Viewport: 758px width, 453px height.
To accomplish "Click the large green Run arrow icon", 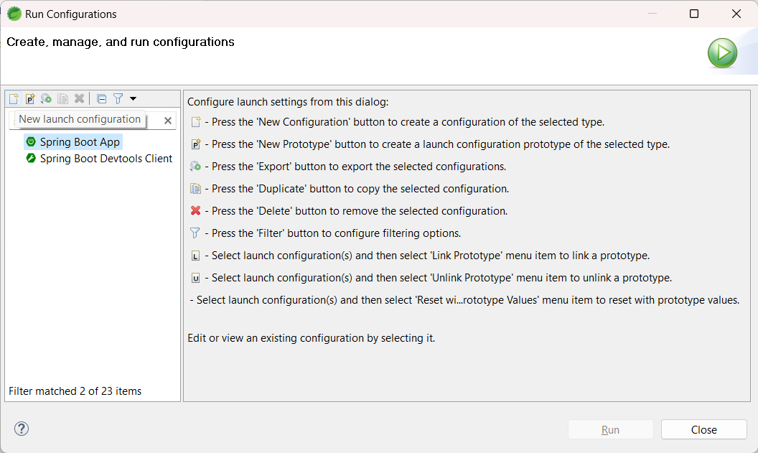I will click(x=722, y=53).
